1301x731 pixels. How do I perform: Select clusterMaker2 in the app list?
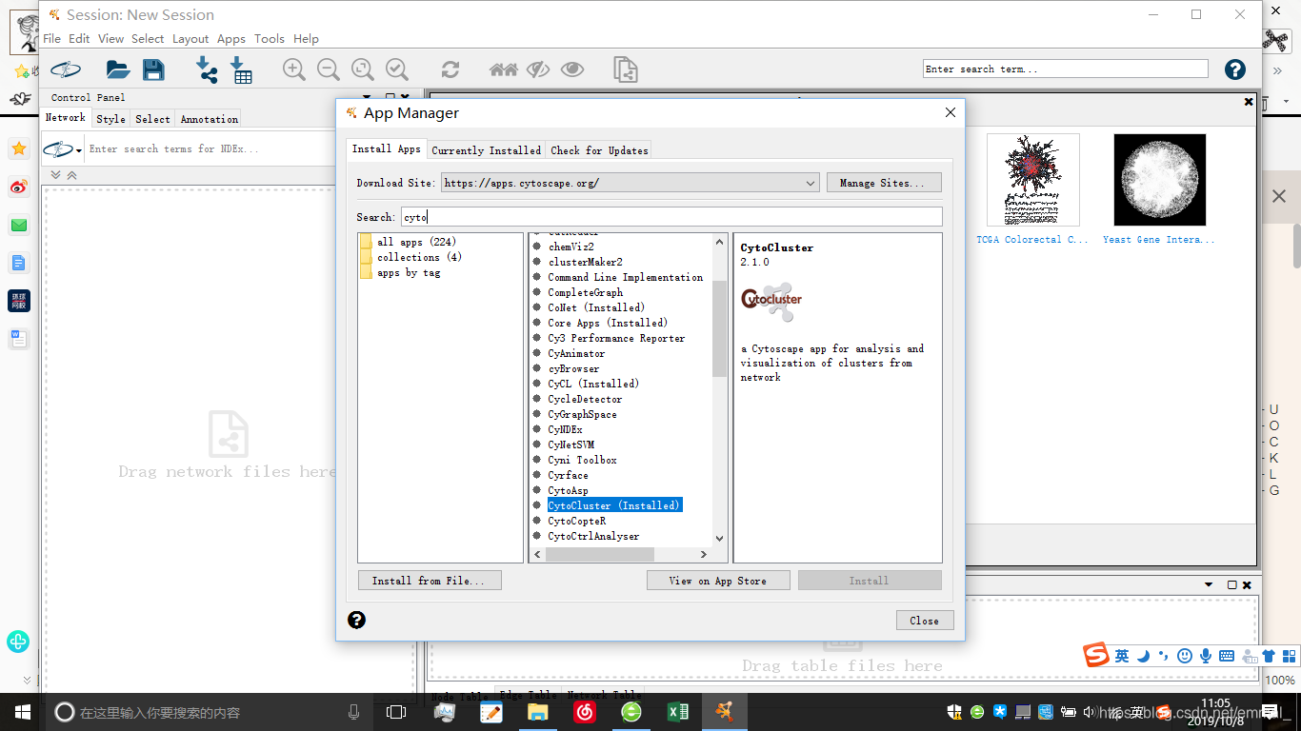click(585, 262)
